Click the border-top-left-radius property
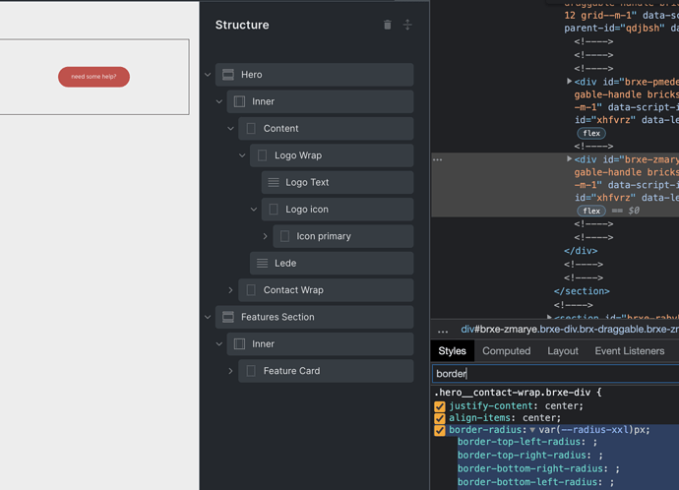This screenshot has width=679, height=490. coord(519,442)
